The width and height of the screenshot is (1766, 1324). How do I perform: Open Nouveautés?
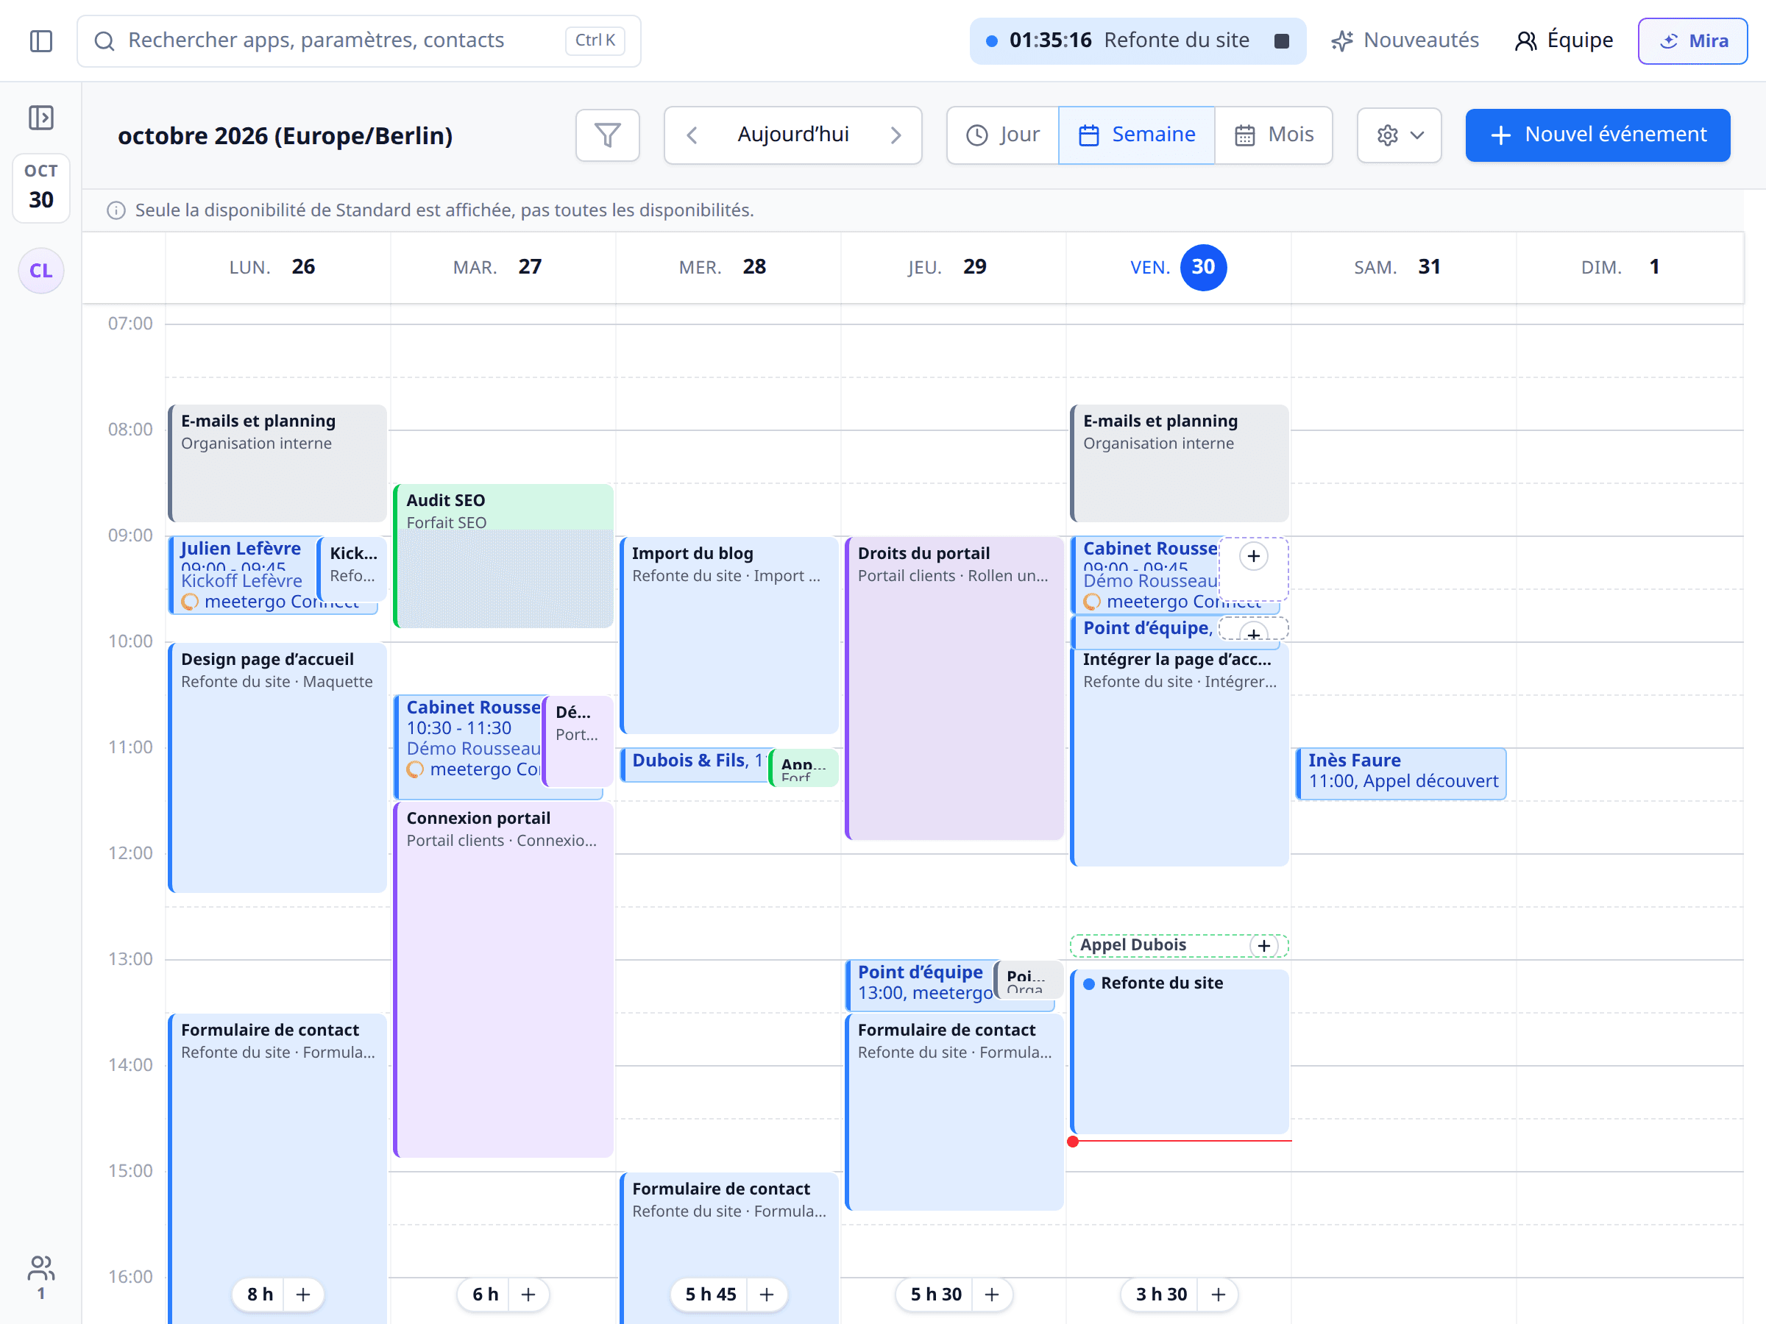(1404, 40)
